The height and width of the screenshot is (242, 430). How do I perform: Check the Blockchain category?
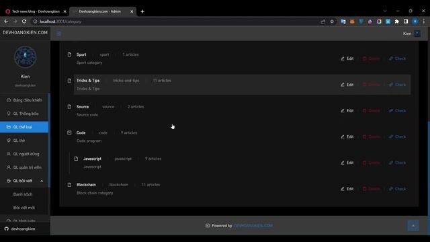click(x=397, y=189)
